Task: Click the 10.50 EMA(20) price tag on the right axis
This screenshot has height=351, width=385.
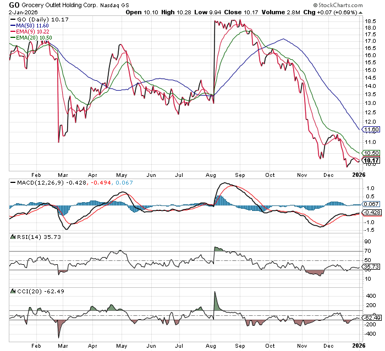Action: 371,153
